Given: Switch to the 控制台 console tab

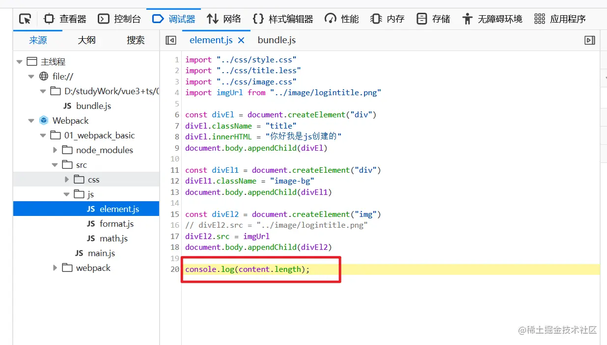Looking at the screenshot, I should click(x=119, y=19).
